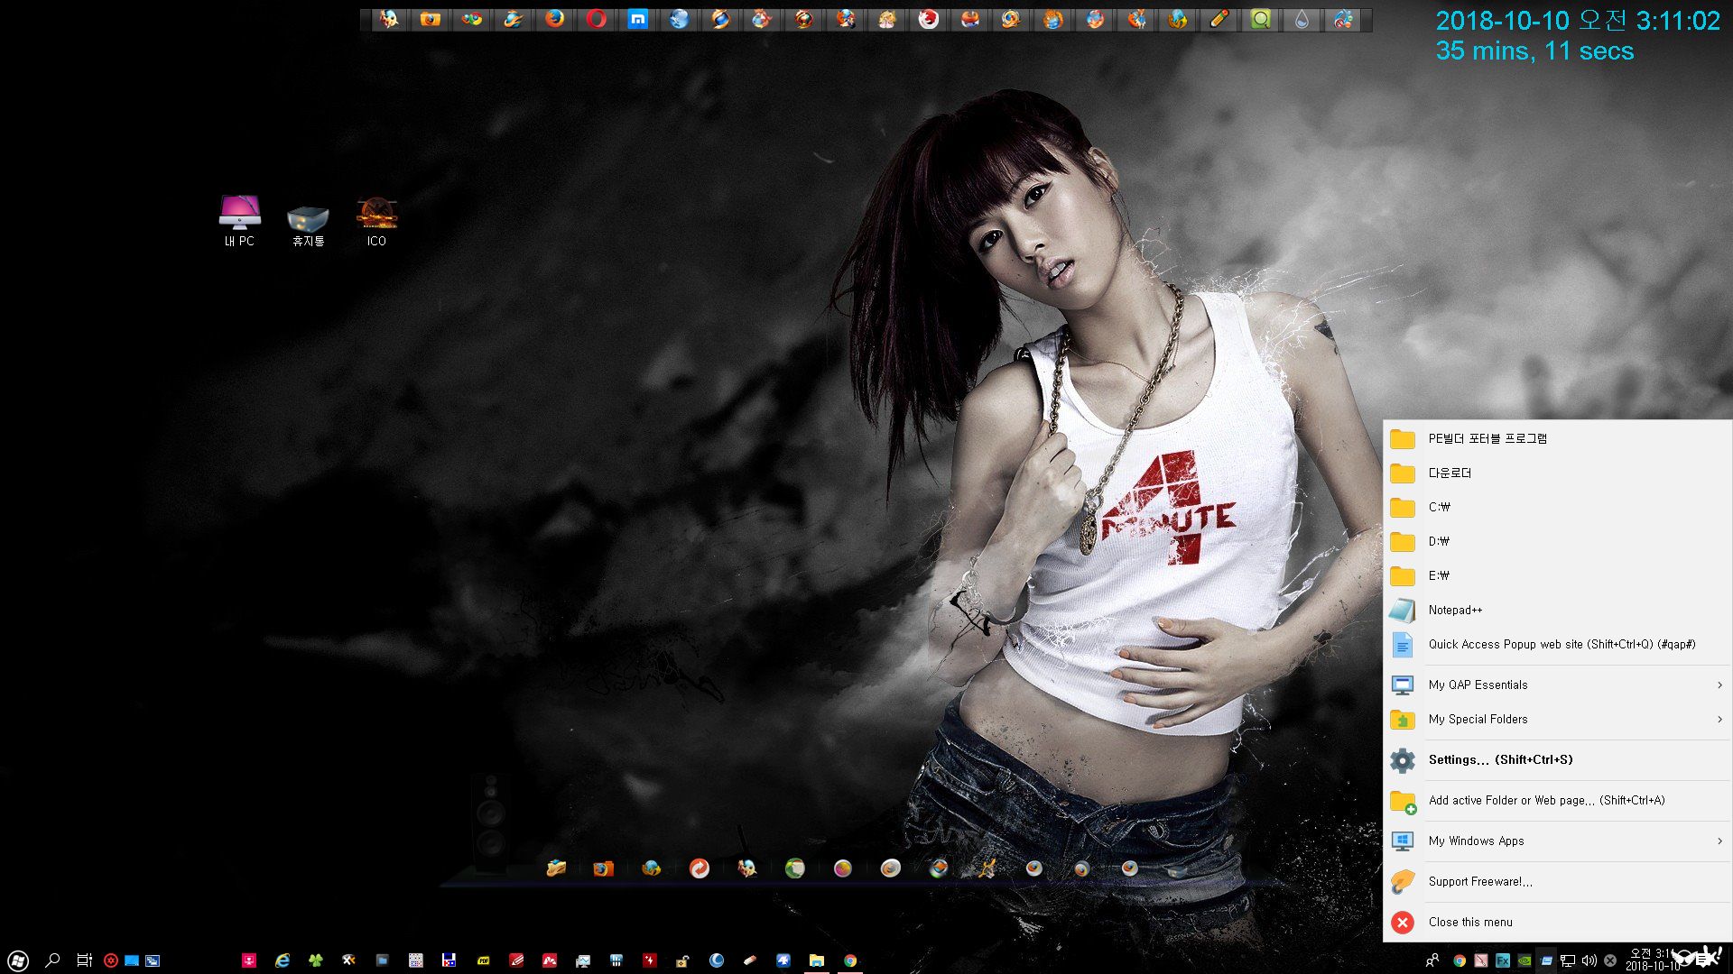Open the 다운로더 folder menu entry
The height and width of the screenshot is (974, 1733).
pos(1557,473)
